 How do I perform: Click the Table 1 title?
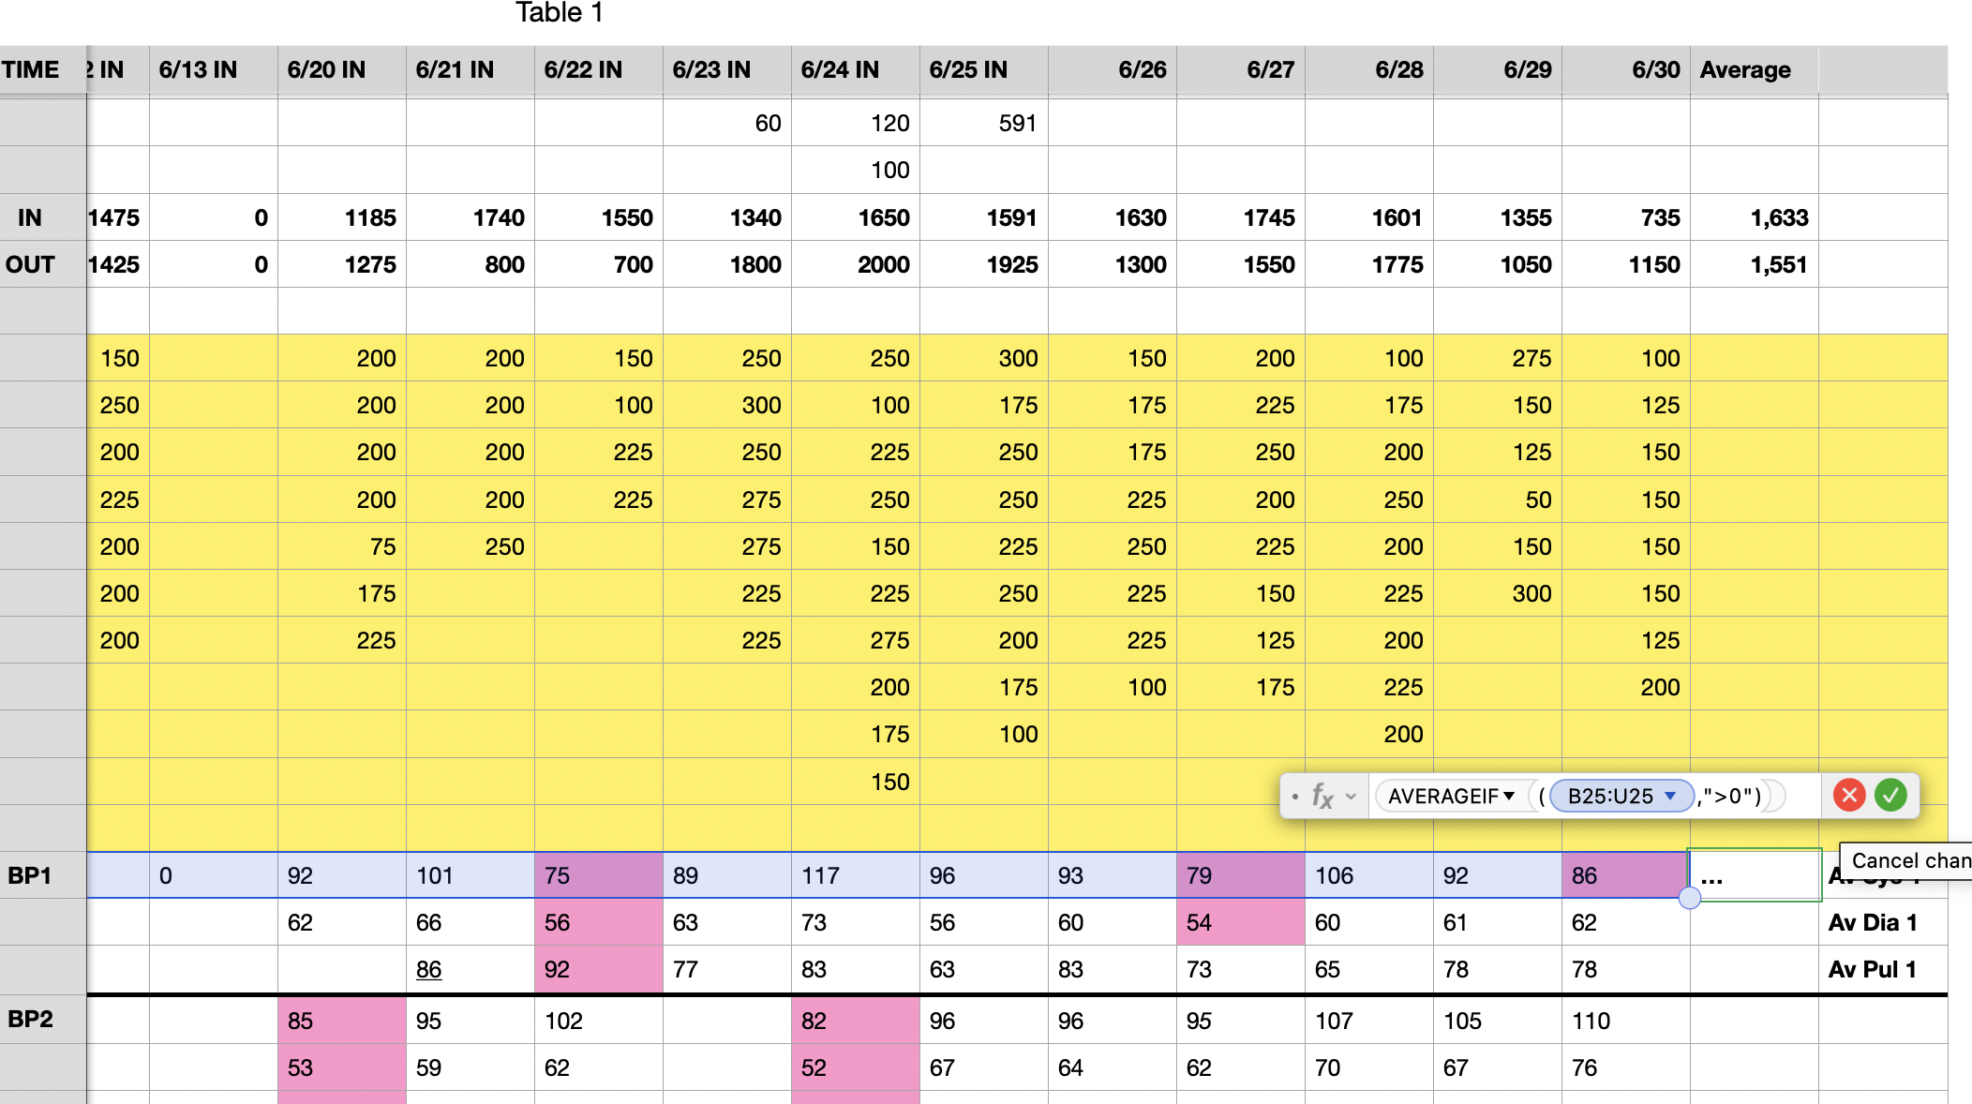(559, 13)
